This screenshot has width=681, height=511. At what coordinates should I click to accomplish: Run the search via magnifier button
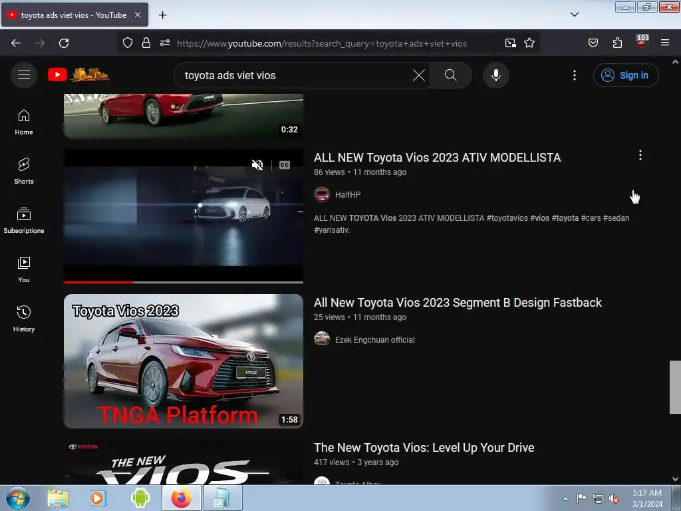[450, 75]
